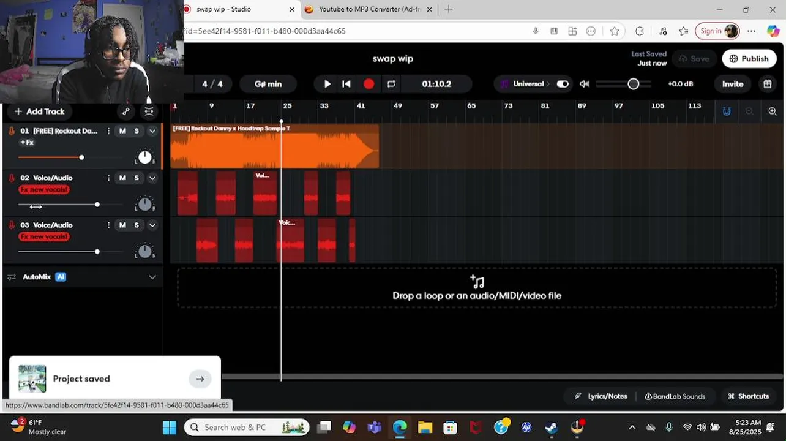Jump back to the start of the song
786x441 pixels.
tap(346, 84)
